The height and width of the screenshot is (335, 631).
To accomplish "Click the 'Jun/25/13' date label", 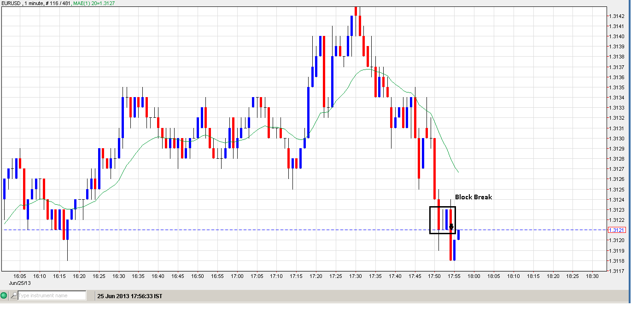I will click(x=20, y=282).
